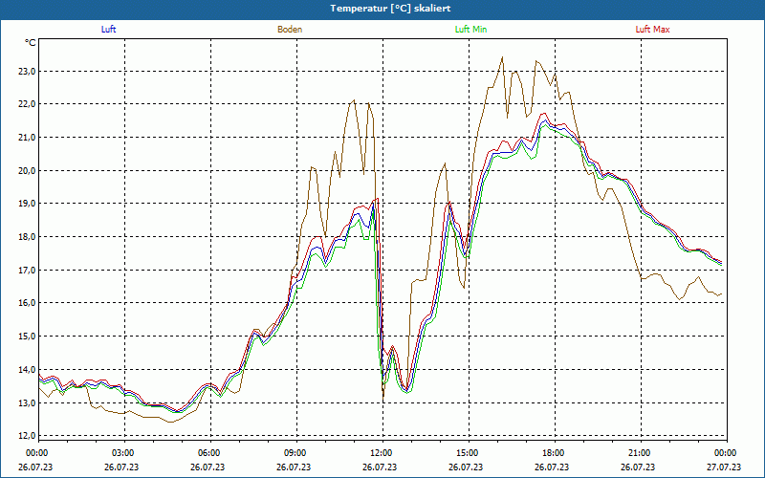
Task: Click the 03:00 time axis label
Action: [122, 453]
